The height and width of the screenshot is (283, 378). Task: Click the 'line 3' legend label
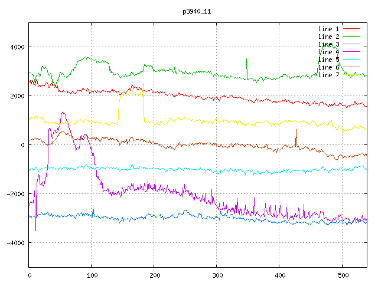click(x=329, y=44)
